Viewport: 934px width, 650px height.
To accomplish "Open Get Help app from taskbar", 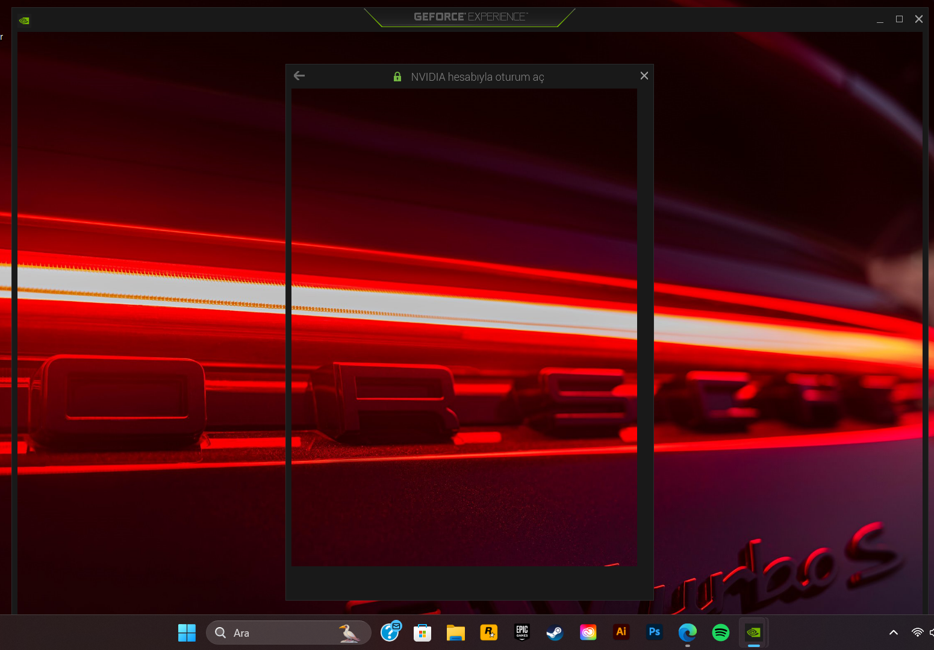I will coord(390,632).
